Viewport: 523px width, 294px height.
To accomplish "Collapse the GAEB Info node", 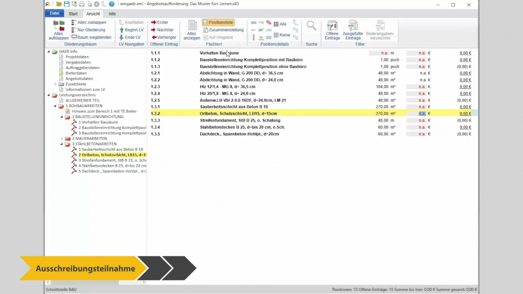I will click(49, 51).
